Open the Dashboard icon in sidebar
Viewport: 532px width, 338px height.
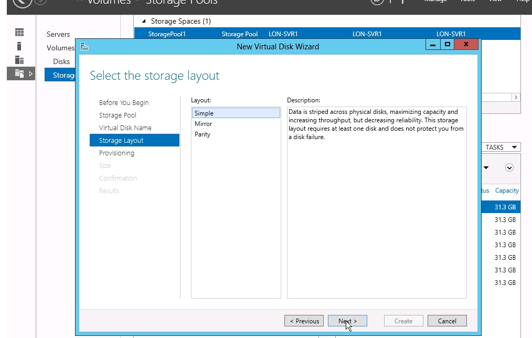click(19, 33)
